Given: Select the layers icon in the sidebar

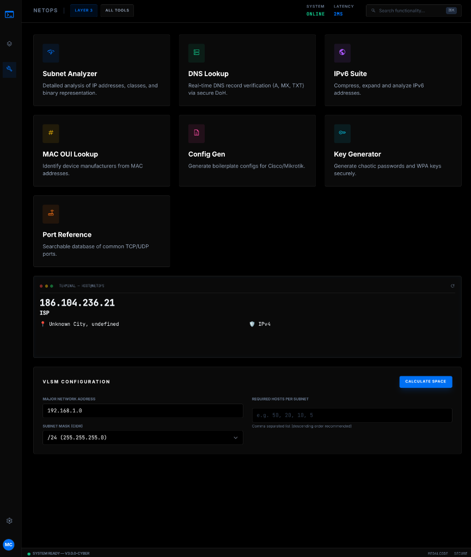Looking at the screenshot, I should 9,44.
